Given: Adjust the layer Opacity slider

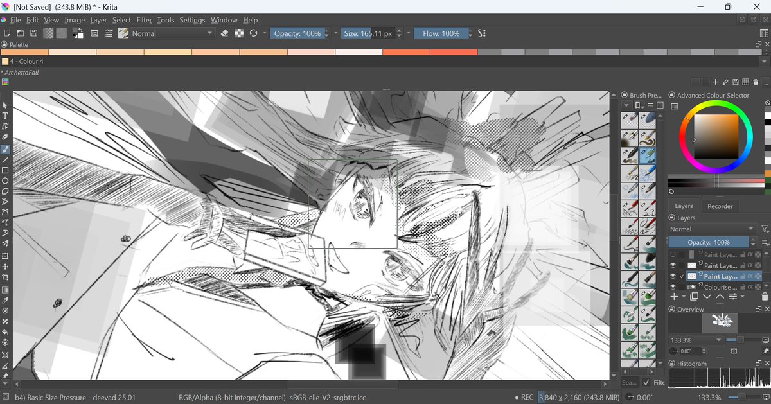Looking at the screenshot, I should click(709, 242).
